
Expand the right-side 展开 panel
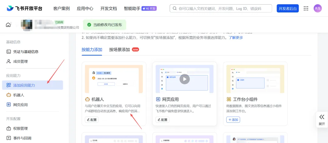coord(322,120)
